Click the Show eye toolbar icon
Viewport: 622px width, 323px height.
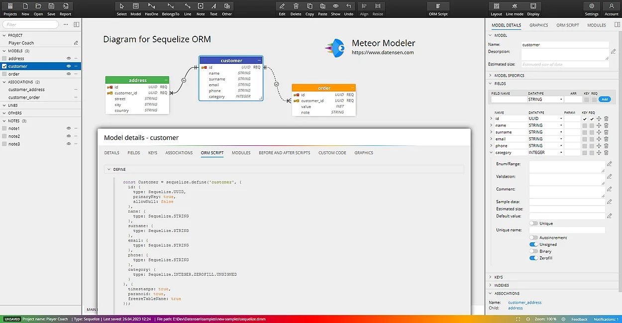point(336,8)
